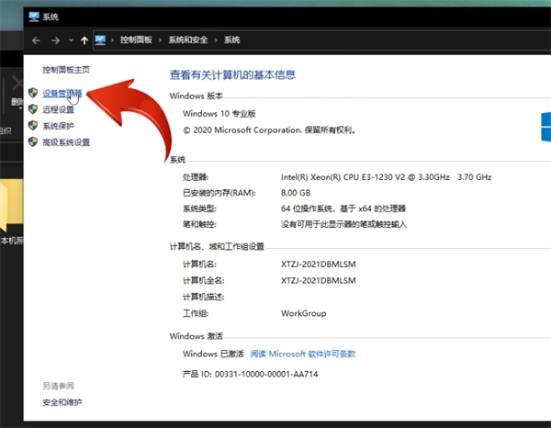Image resolution: width=551 pixels, height=428 pixels.
Task: Click the 处理器: label
Action: (196, 177)
